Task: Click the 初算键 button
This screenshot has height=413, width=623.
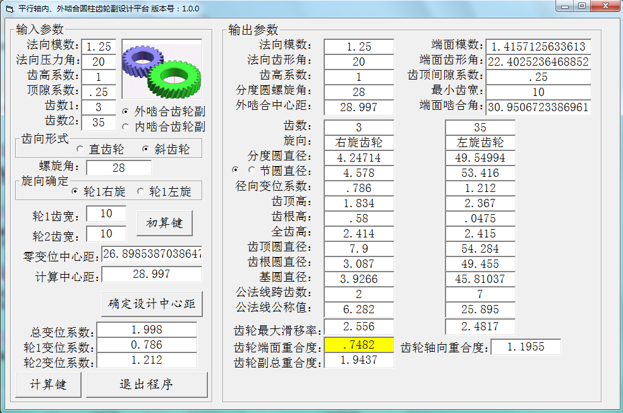Action: [x=164, y=223]
